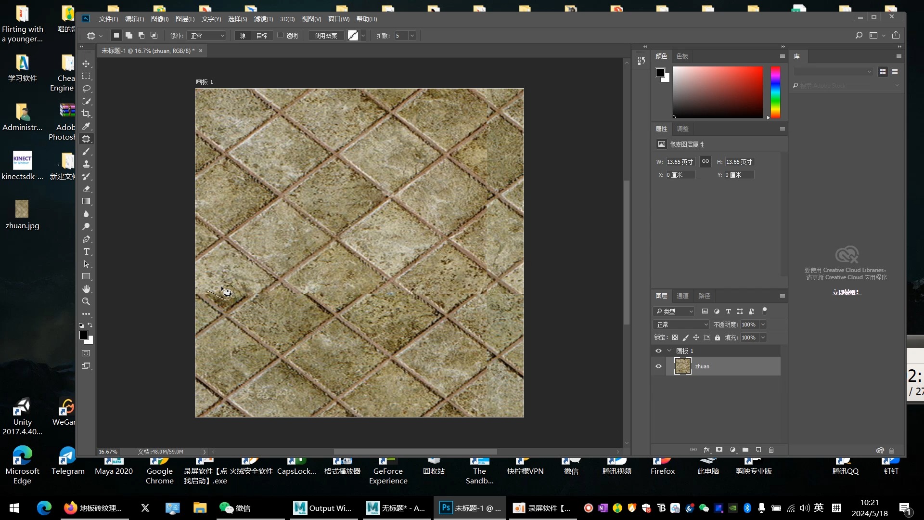Add a layer style with fx
Viewport: 924px width, 520px height.
coord(706,450)
